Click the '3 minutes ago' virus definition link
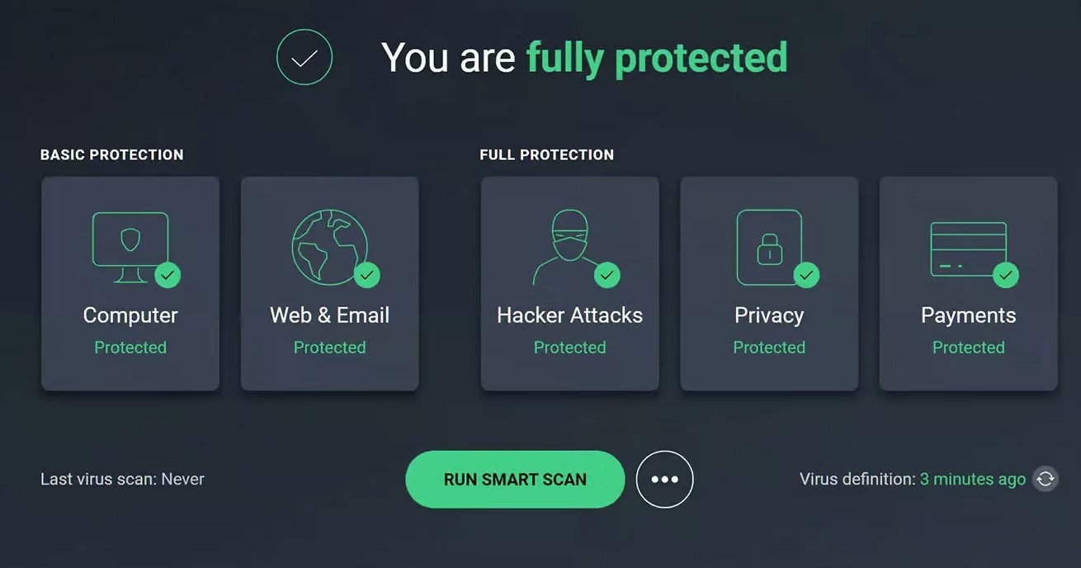The width and height of the screenshot is (1081, 568). click(973, 479)
